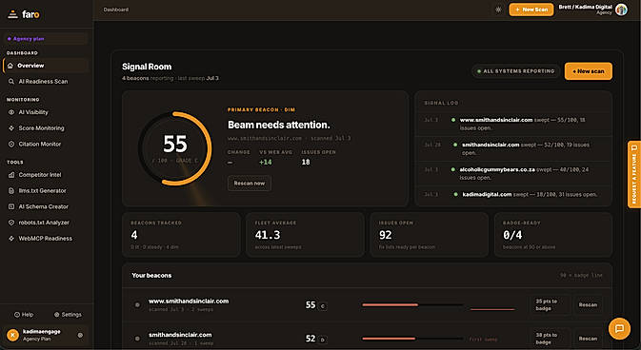This screenshot has height=350, width=641.
Task: Click the Fleet Average 41.3 card
Action: [305, 235]
